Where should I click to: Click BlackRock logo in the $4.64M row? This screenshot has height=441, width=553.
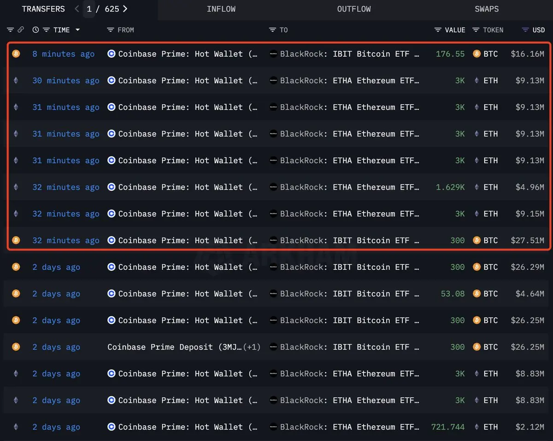[274, 294]
